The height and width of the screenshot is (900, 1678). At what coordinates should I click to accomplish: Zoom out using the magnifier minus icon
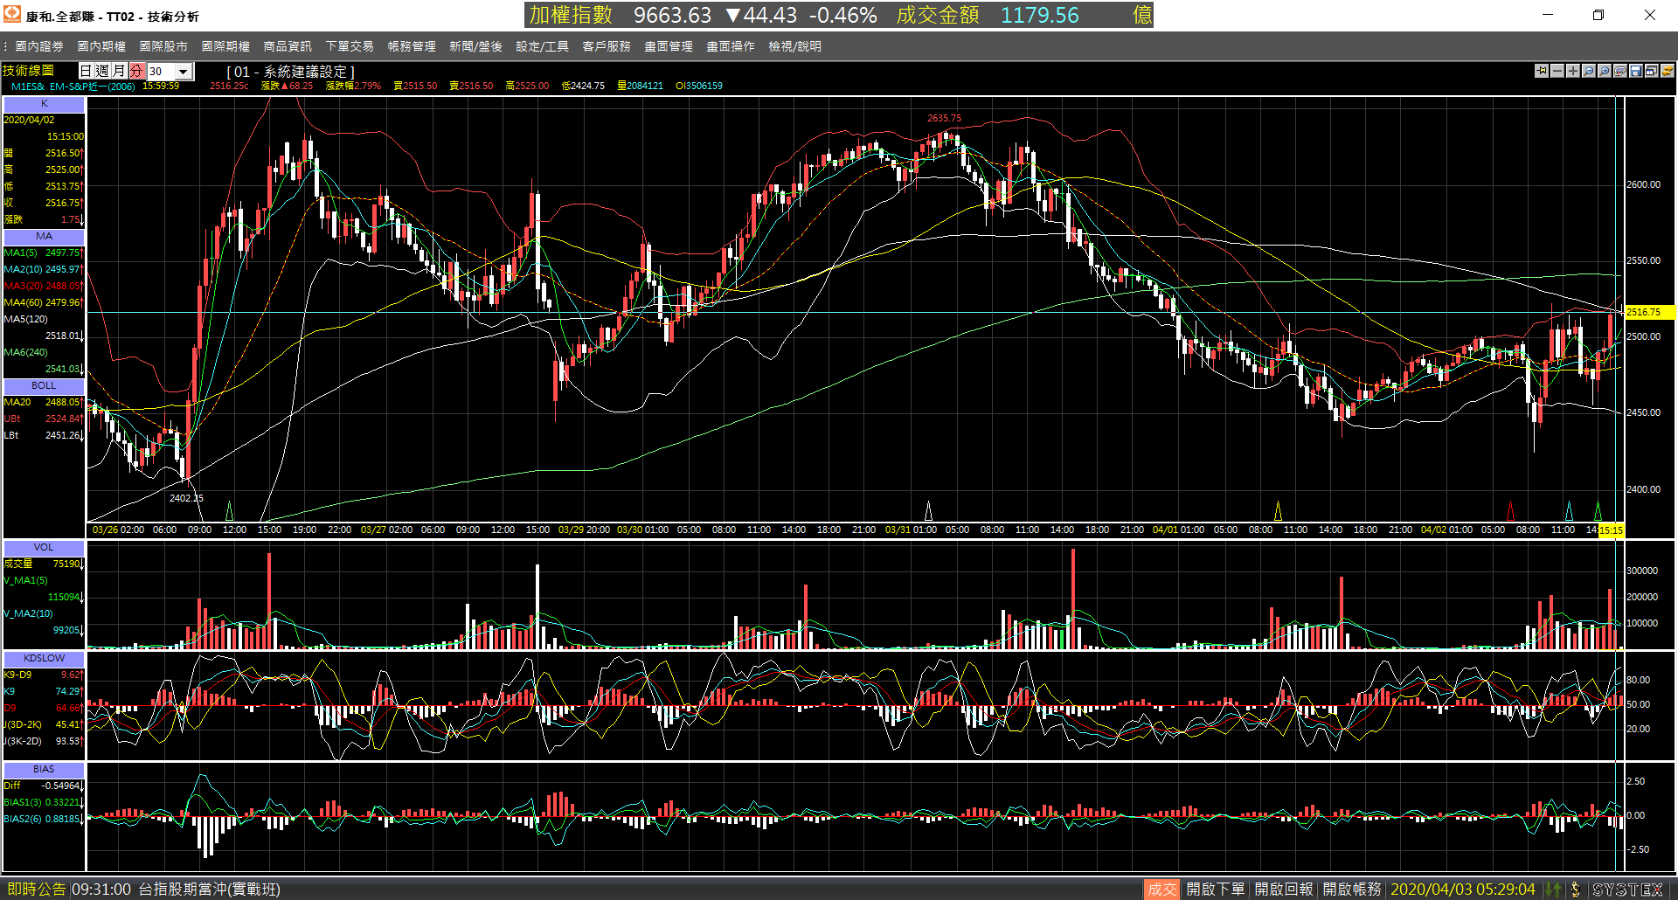tap(1589, 71)
